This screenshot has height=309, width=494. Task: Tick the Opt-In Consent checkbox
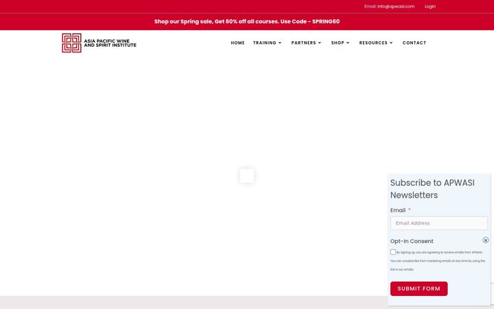click(x=393, y=252)
